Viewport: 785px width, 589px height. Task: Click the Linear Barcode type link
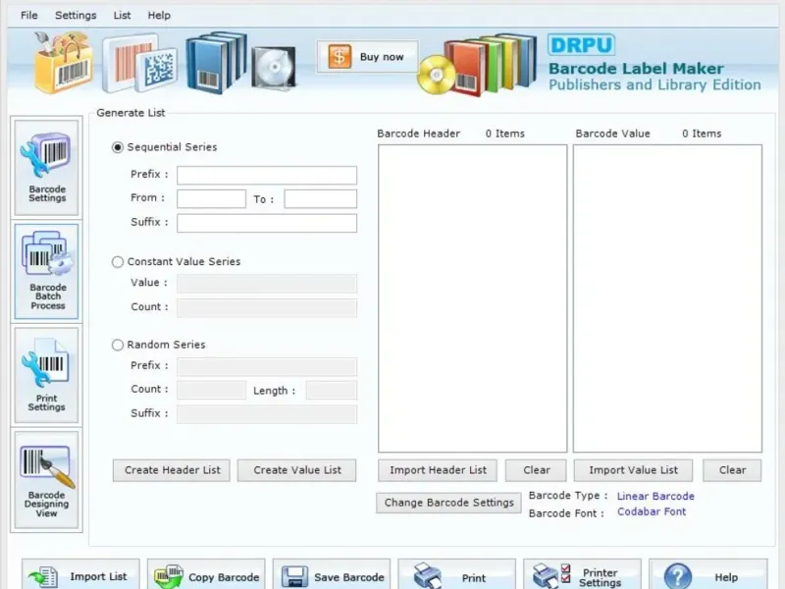tap(655, 497)
